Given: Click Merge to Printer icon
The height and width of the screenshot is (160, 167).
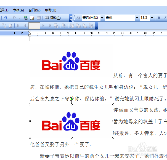Looking at the screenshot, I should point(78,26).
